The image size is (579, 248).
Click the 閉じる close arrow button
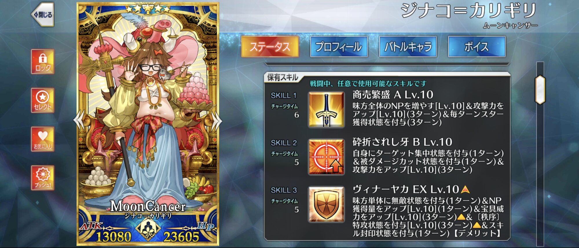[x=43, y=14]
